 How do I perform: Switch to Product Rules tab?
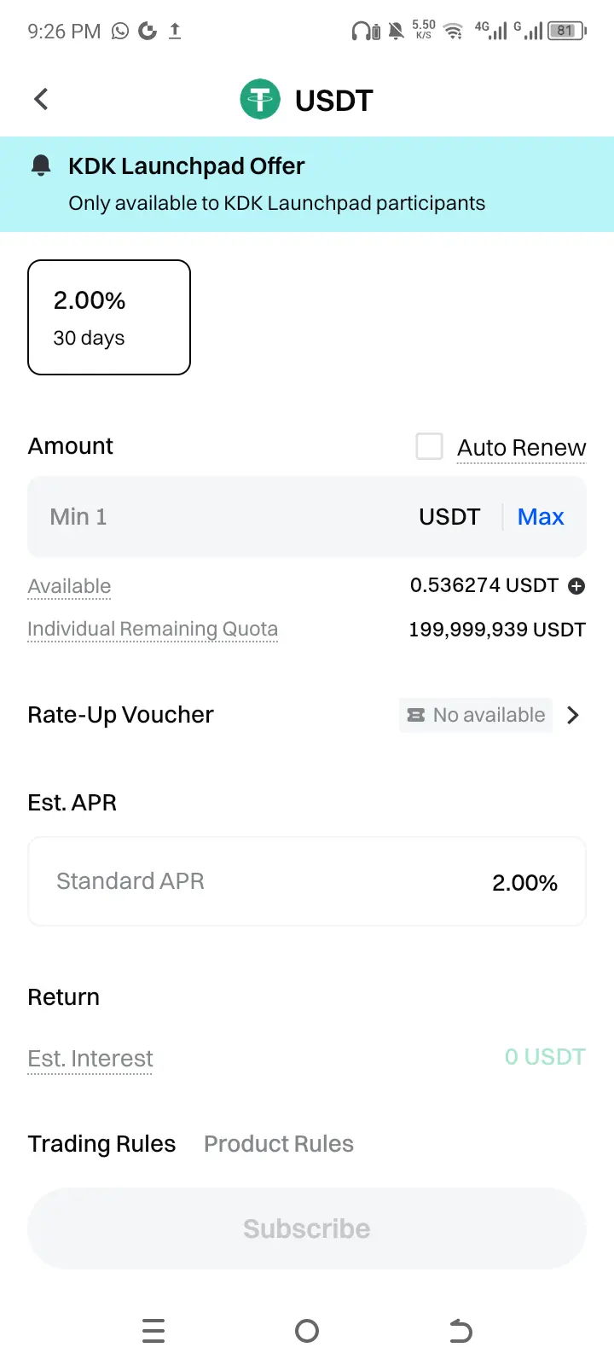click(279, 1144)
